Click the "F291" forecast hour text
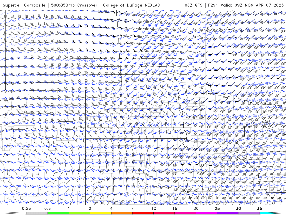This screenshot has height=215, width=286. [213, 5]
